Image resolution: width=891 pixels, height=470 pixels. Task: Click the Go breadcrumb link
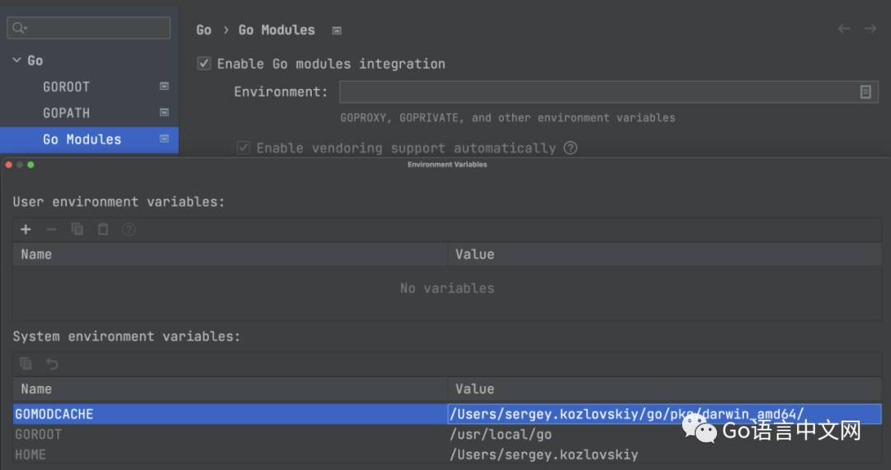point(204,30)
